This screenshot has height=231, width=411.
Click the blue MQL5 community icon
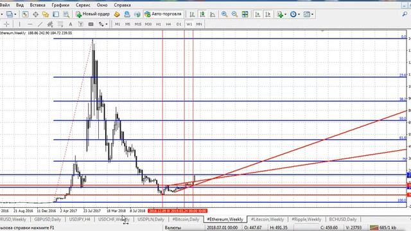point(127,14)
